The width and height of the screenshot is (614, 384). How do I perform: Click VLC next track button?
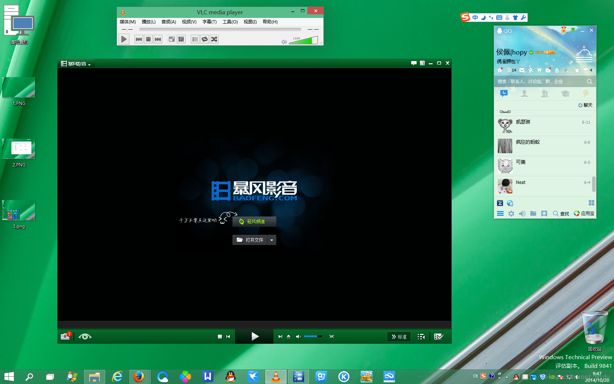(x=158, y=39)
